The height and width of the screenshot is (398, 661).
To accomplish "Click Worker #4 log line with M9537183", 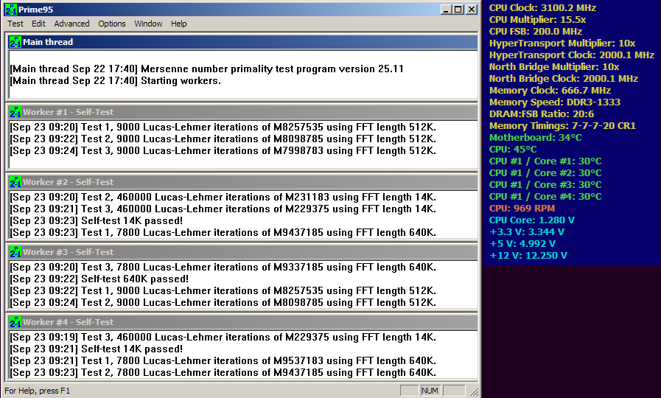I will coord(223,360).
